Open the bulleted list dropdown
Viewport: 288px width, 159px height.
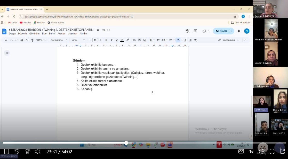172,40
